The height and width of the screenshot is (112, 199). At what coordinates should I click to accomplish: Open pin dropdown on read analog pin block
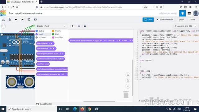click(x=52, y=49)
